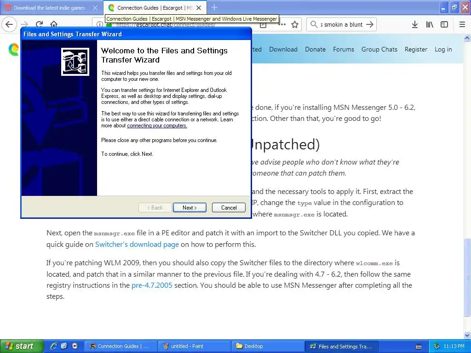The image size is (471, 353).
Task: Open the connecting your computers link
Action: (157, 125)
